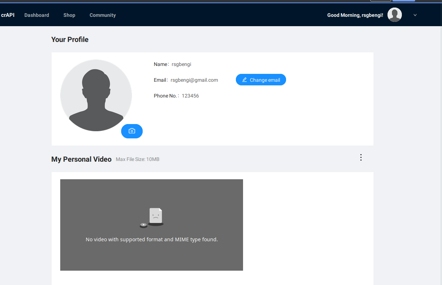Click the Max File Size: 10MB label
Image resolution: width=442 pixels, height=285 pixels.
[x=137, y=159]
